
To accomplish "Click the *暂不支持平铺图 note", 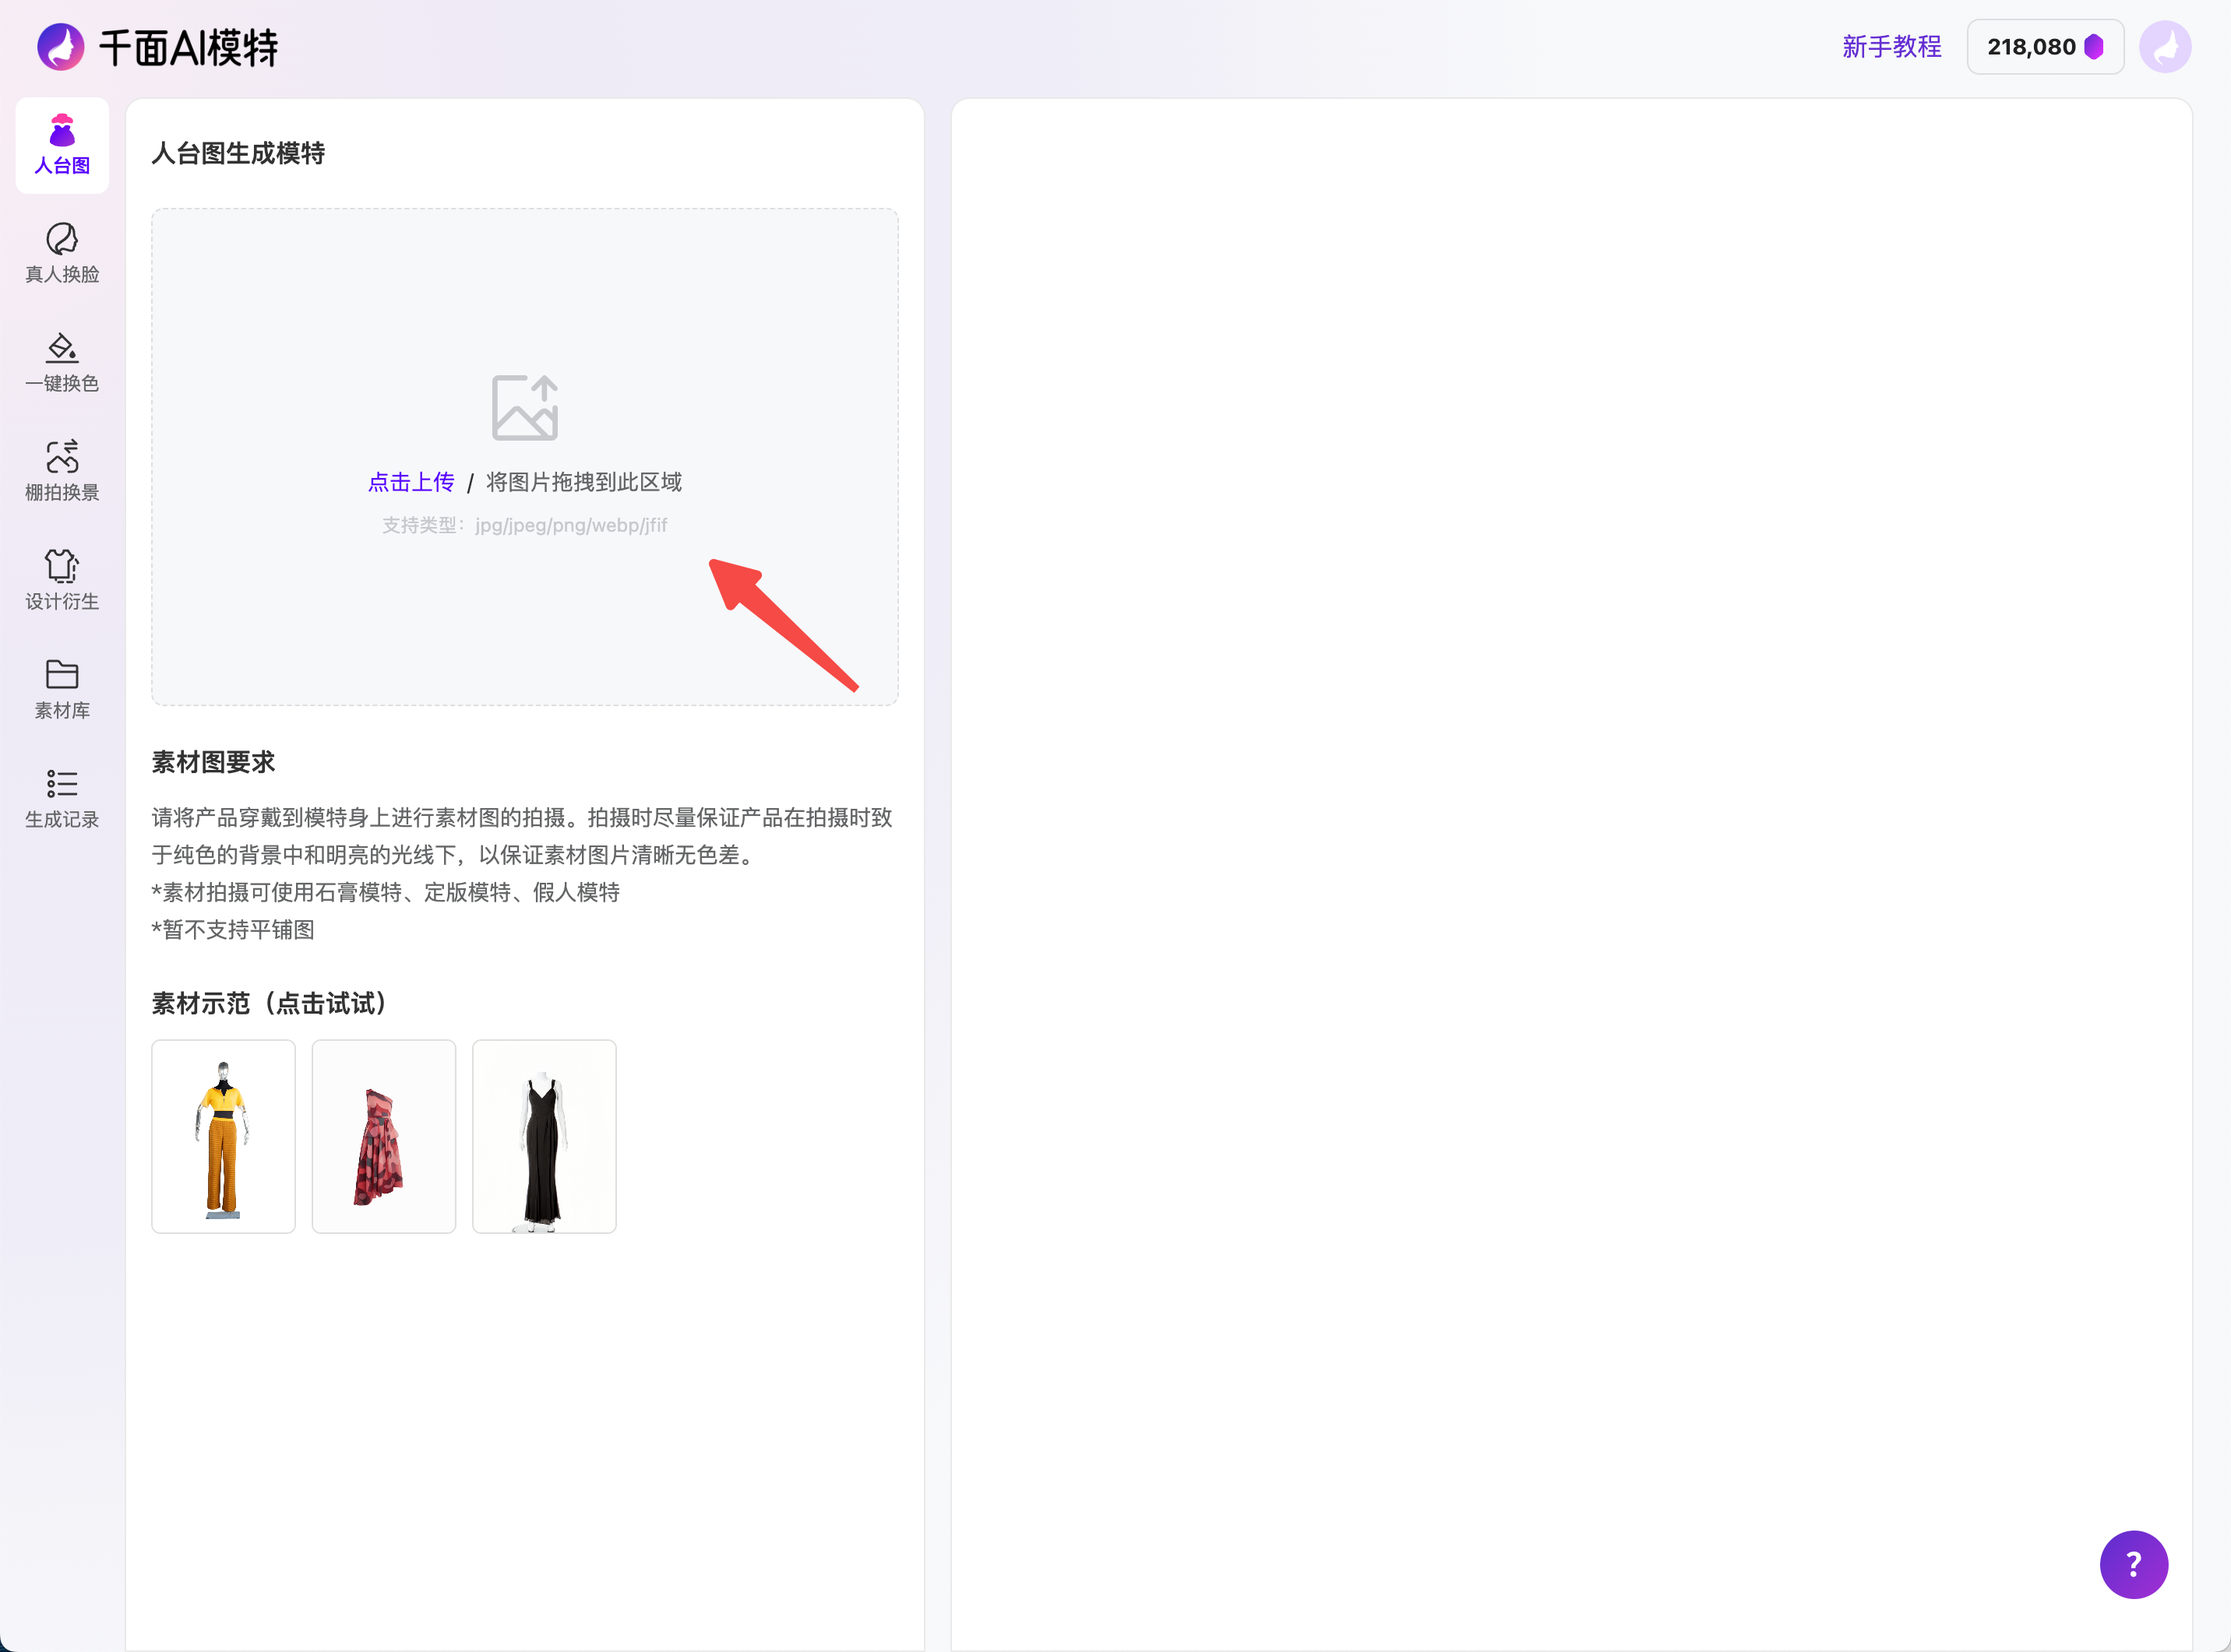I will pos(233,930).
